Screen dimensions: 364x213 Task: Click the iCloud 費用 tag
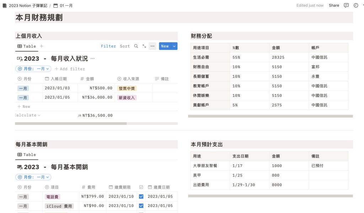(59, 206)
